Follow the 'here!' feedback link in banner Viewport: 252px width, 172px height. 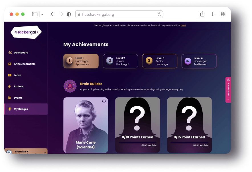(x=183, y=25)
